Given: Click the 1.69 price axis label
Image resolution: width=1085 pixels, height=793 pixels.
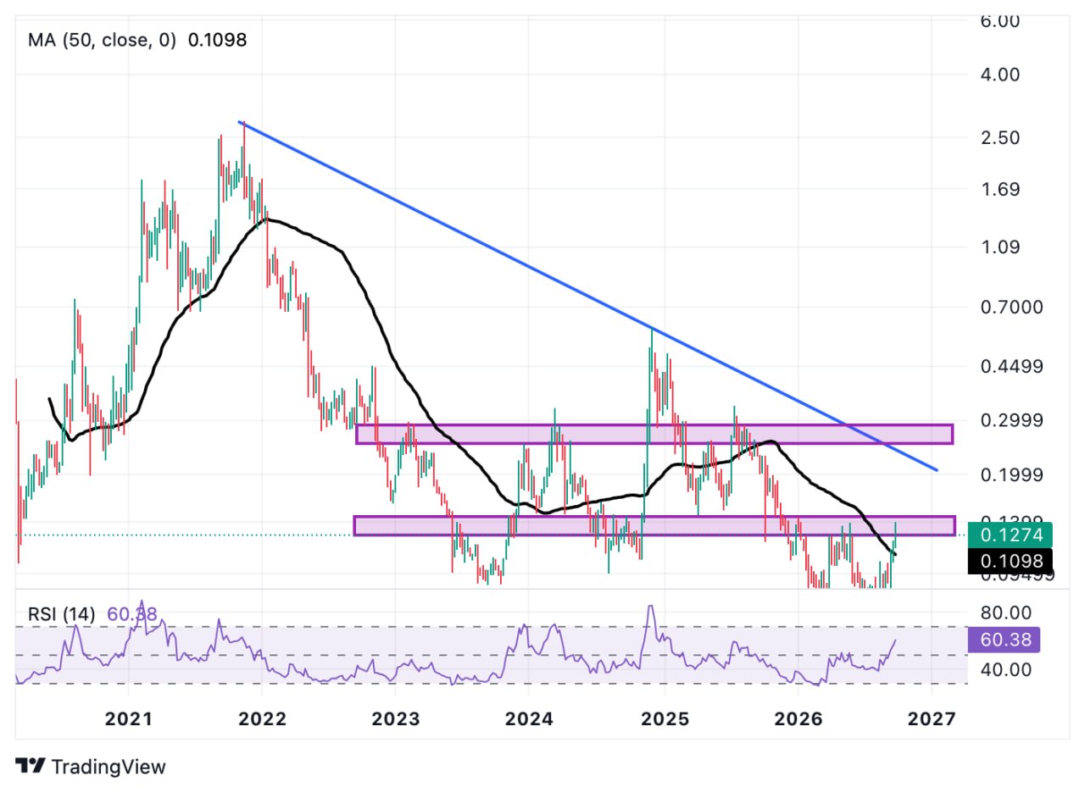Looking at the screenshot, I should click(999, 190).
